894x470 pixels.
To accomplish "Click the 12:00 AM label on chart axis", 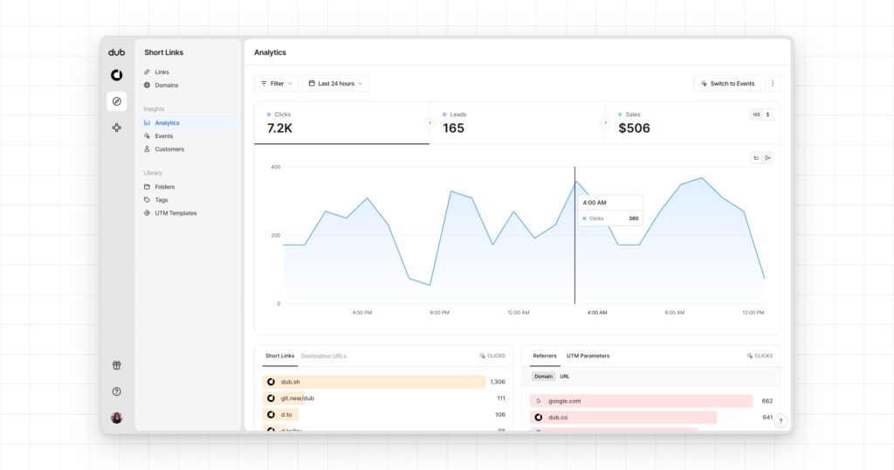I will click(x=519, y=313).
